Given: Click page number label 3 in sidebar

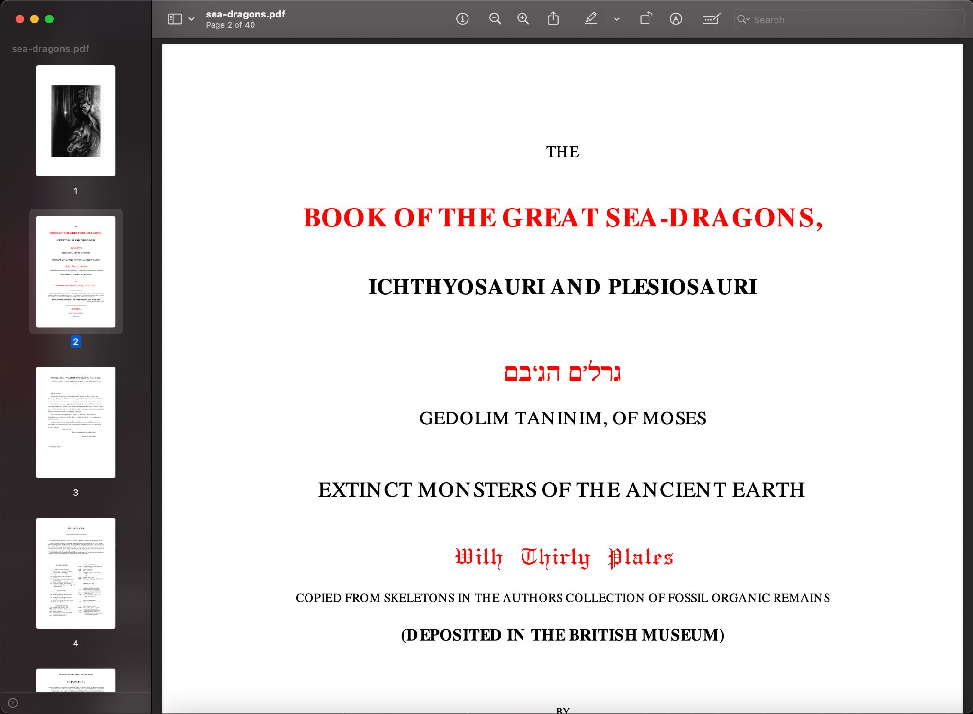Looking at the screenshot, I should [x=75, y=492].
